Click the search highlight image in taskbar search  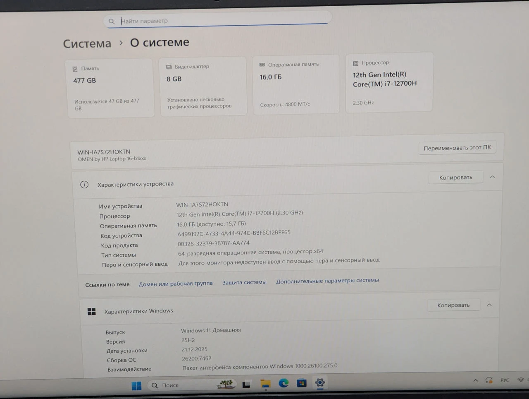point(226,385)
